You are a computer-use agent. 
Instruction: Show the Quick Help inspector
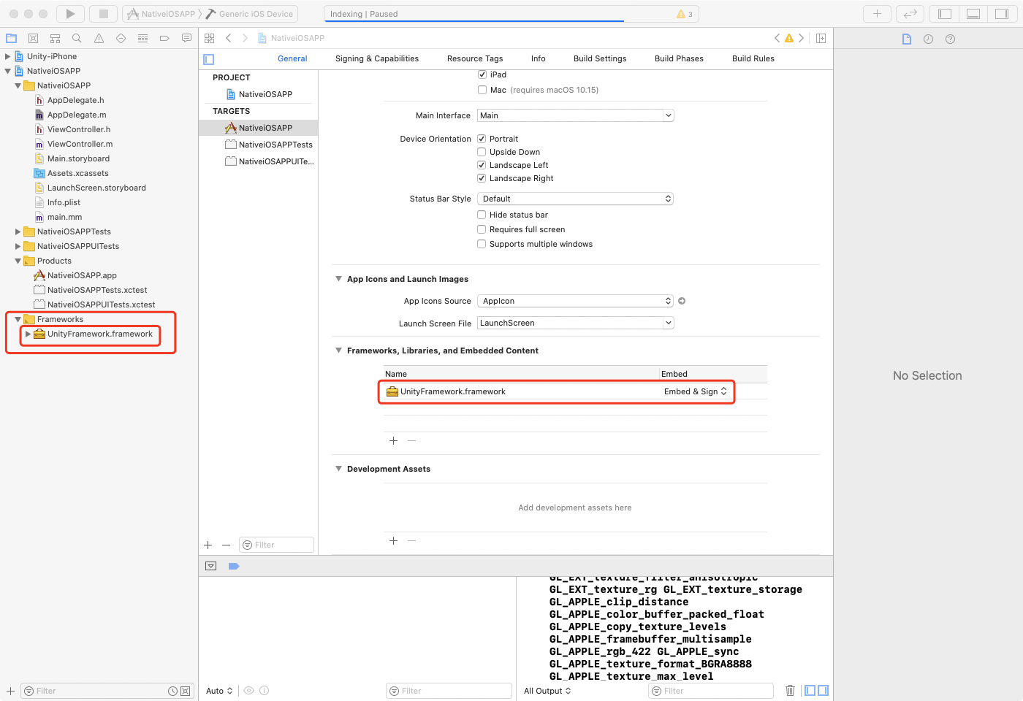[950, 39]
